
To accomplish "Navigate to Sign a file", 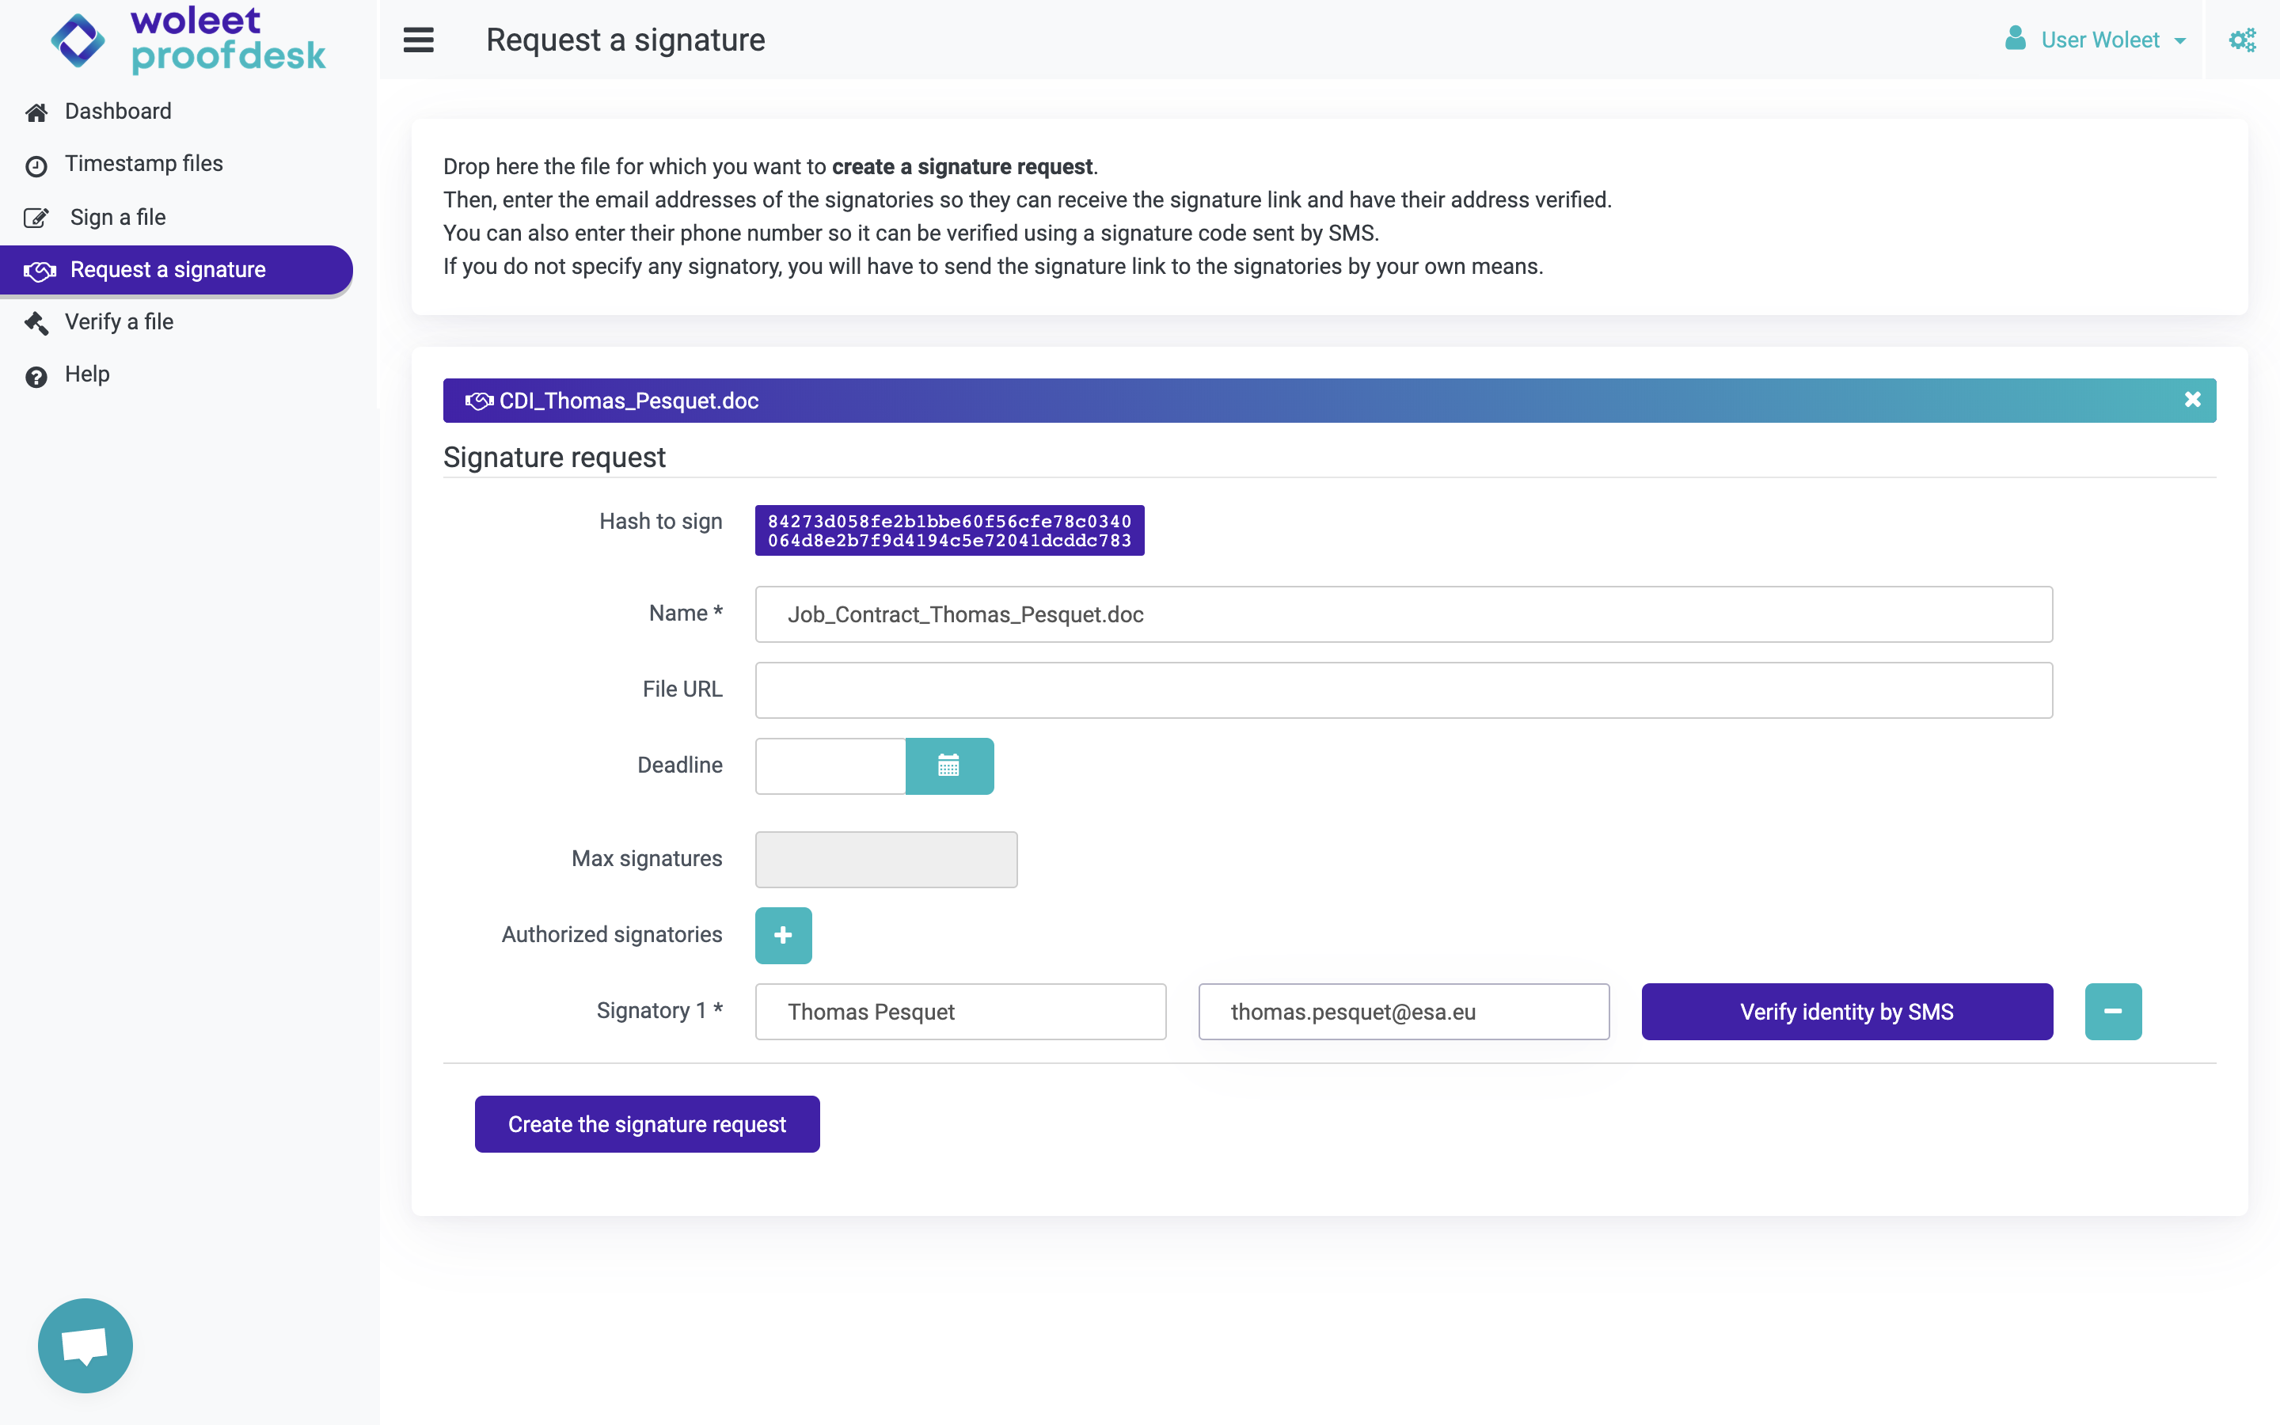I will (x=118, y=217).
